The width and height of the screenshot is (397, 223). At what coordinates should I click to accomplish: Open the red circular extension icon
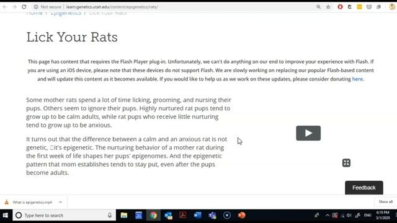click(340, 7)
